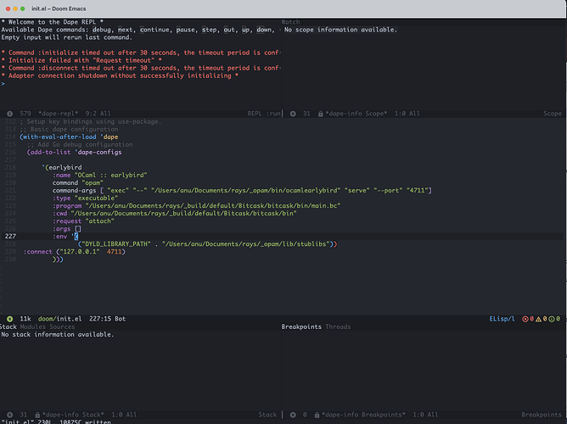Click the lock icon beside dape-info Breakpoints
This screenshot has height=424, width=567.
pos(317,415)
